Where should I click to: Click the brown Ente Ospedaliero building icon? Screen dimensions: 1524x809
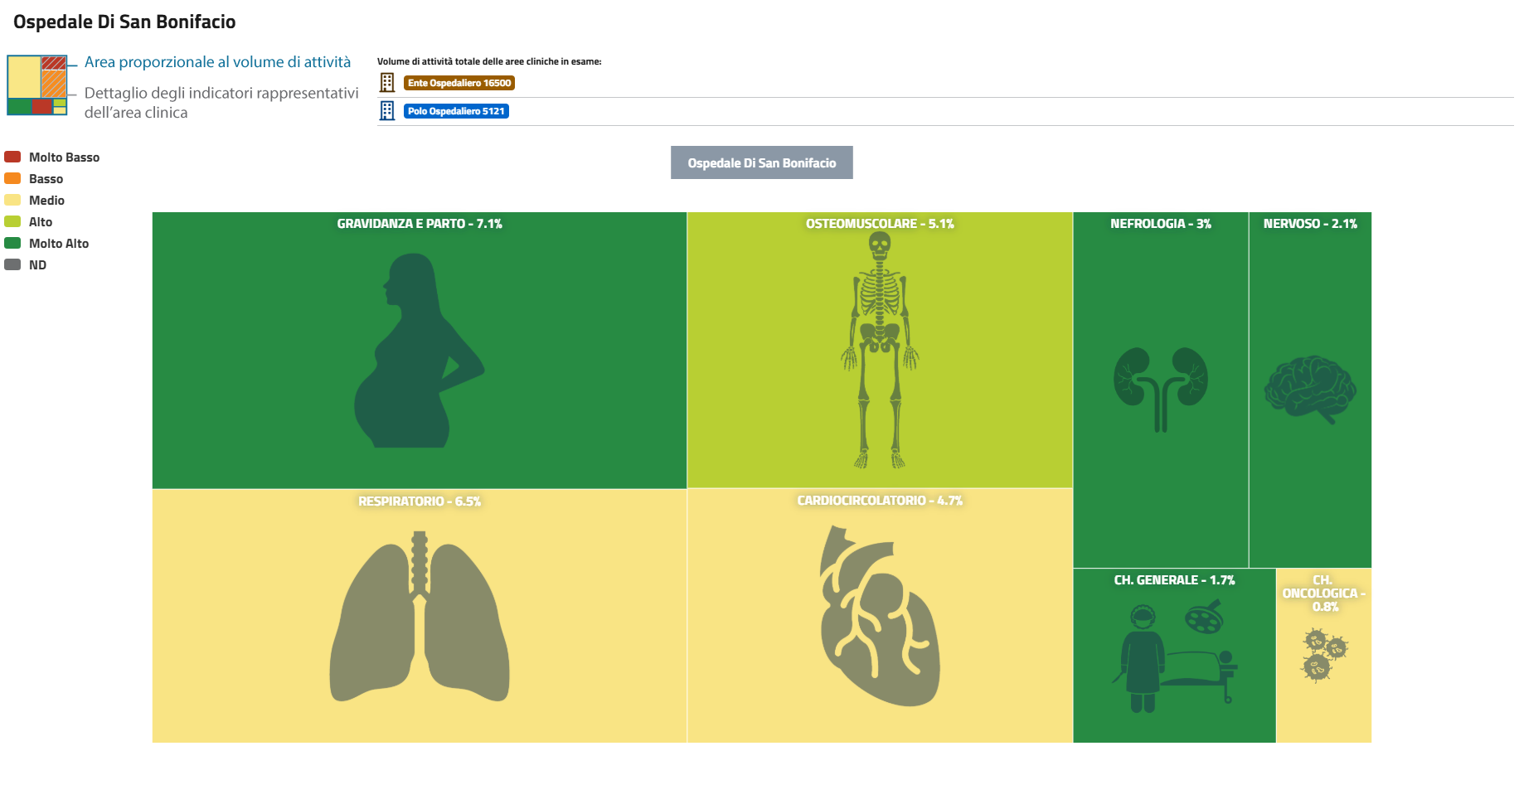coord(387,82)
